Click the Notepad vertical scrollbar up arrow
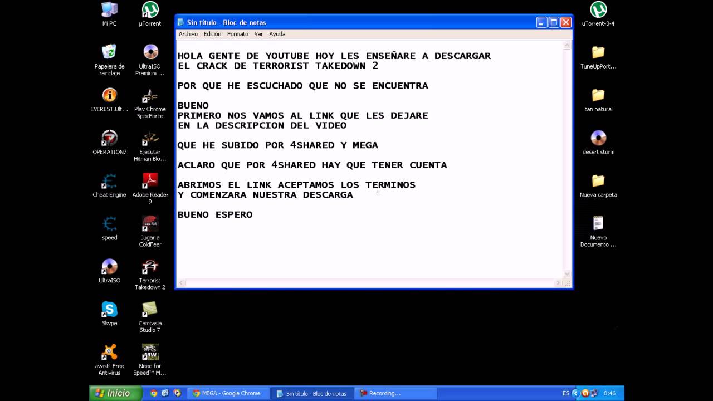713x401 pixels. [567, 46]
